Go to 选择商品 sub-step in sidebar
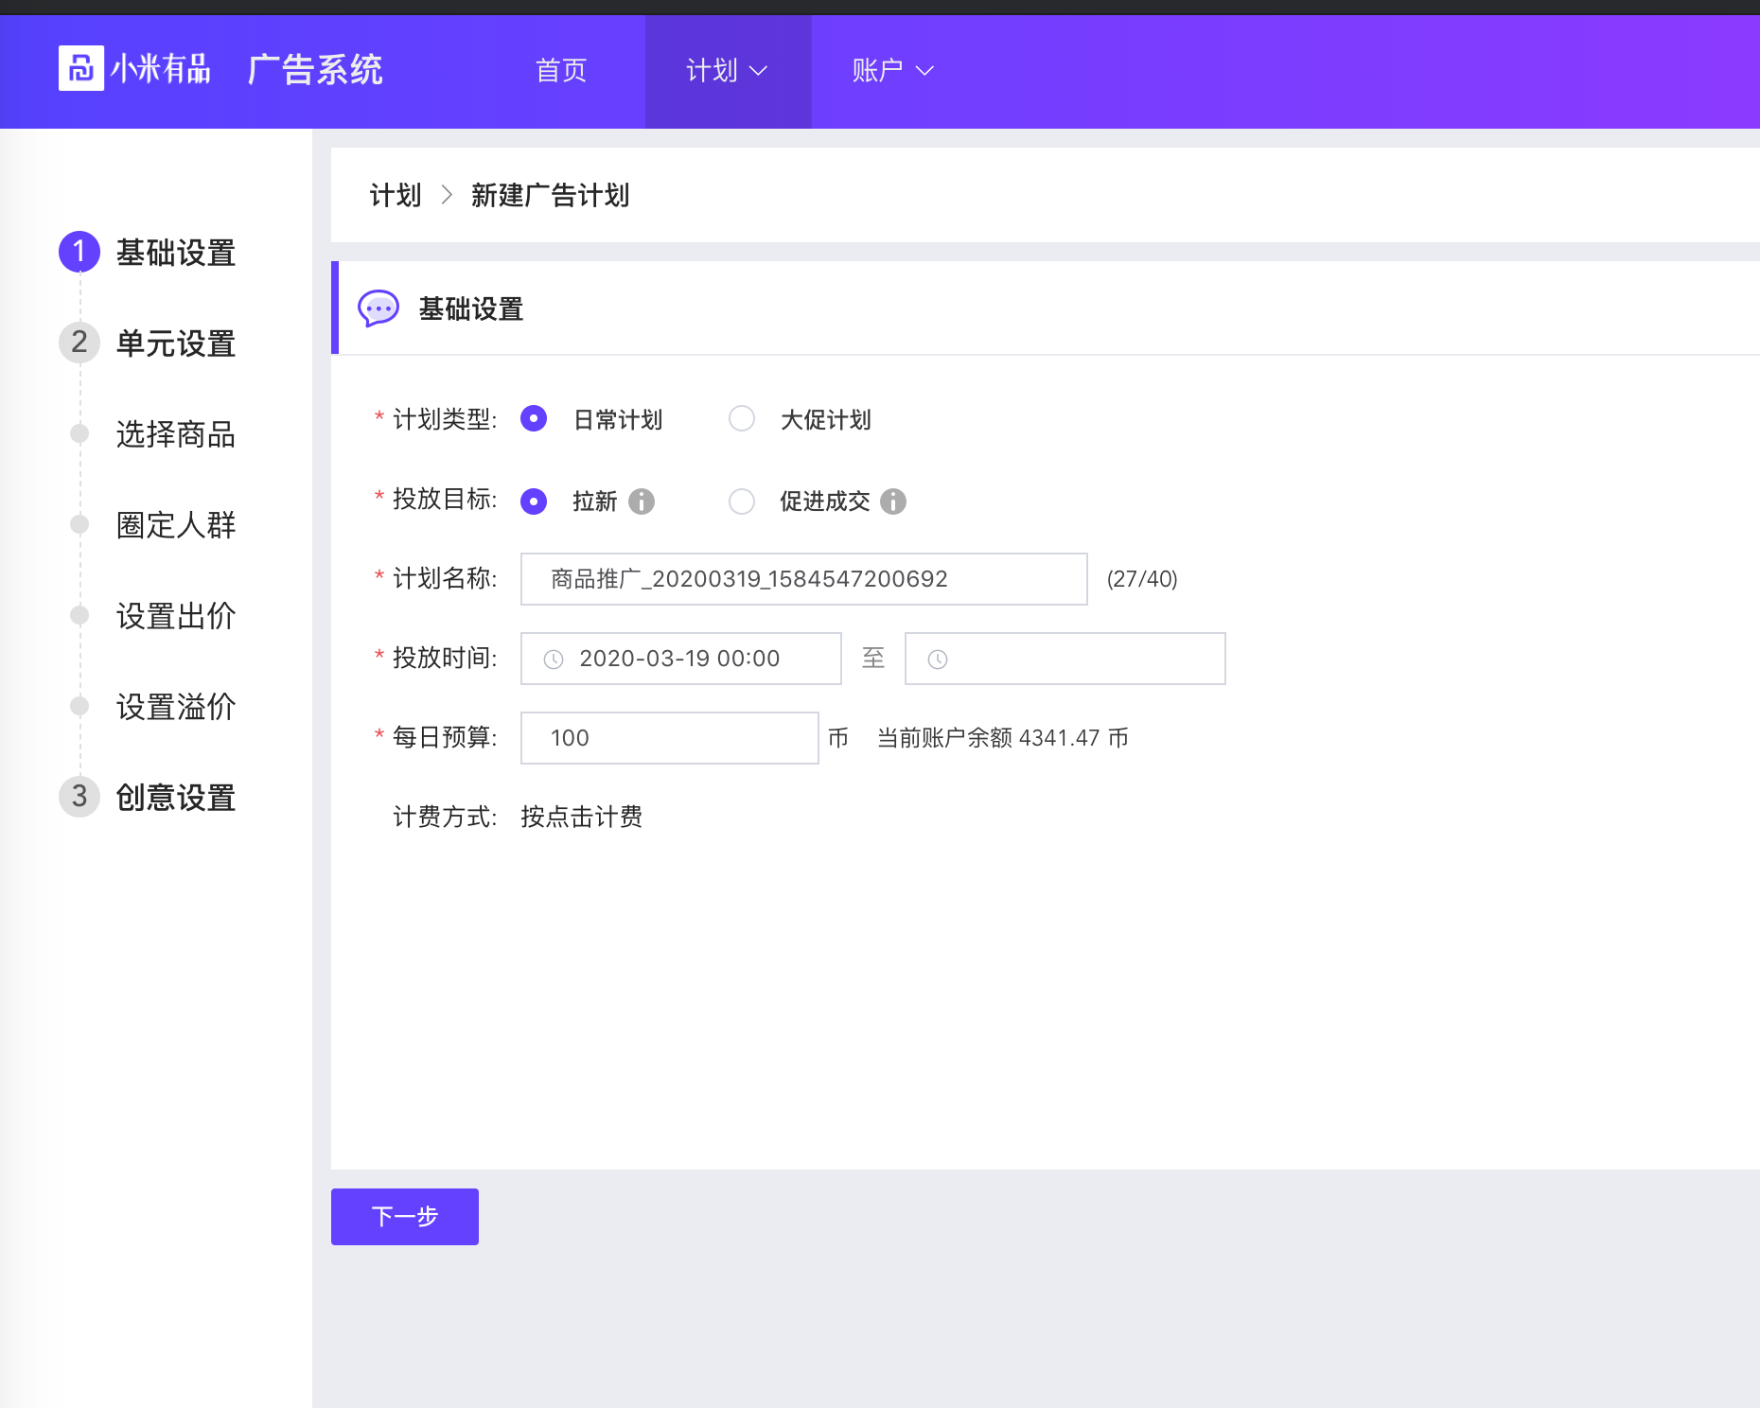This screenshot has height=1408, width=1760. (x=176, y=434)
